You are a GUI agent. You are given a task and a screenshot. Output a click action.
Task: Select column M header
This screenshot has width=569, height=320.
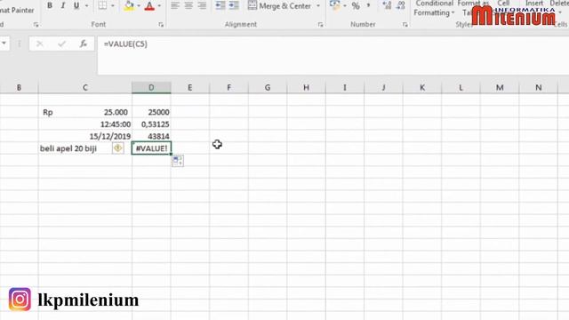coord(500,87)
